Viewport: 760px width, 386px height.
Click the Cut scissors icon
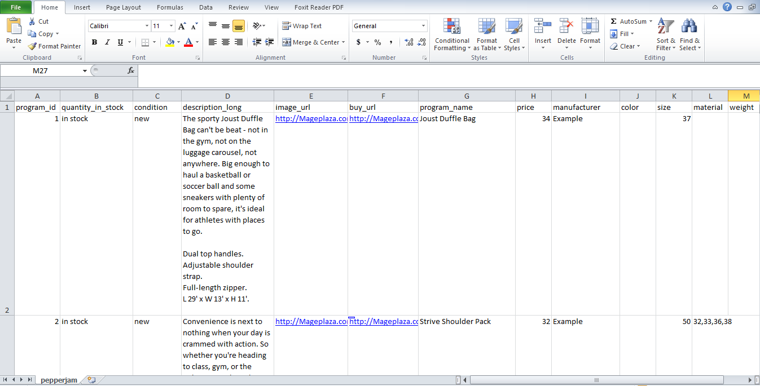coord(32,21)
